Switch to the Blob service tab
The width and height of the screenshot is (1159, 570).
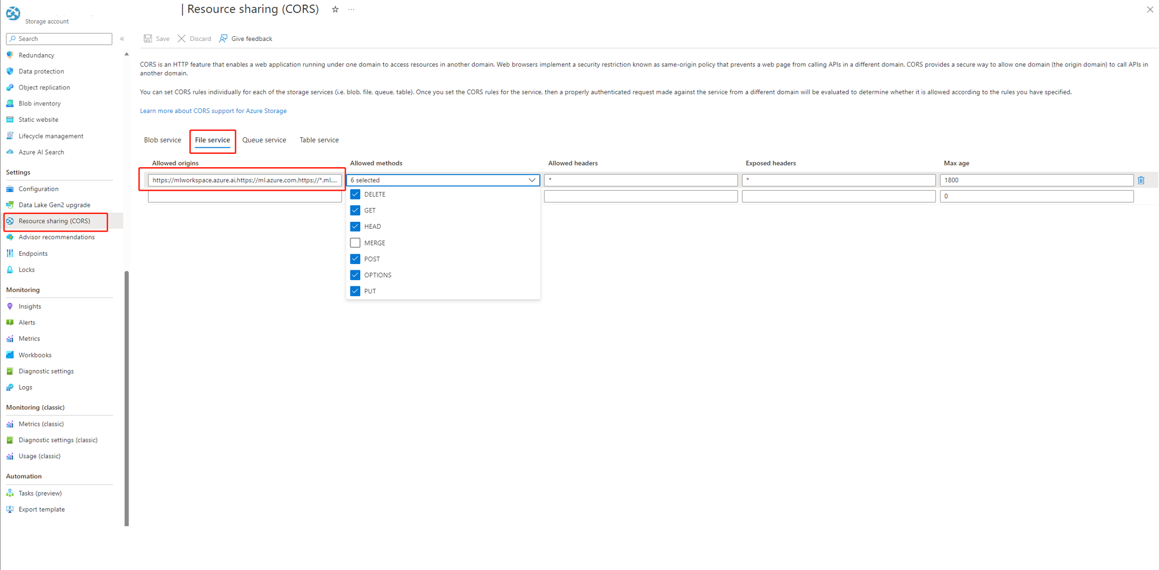pos(163,140)
